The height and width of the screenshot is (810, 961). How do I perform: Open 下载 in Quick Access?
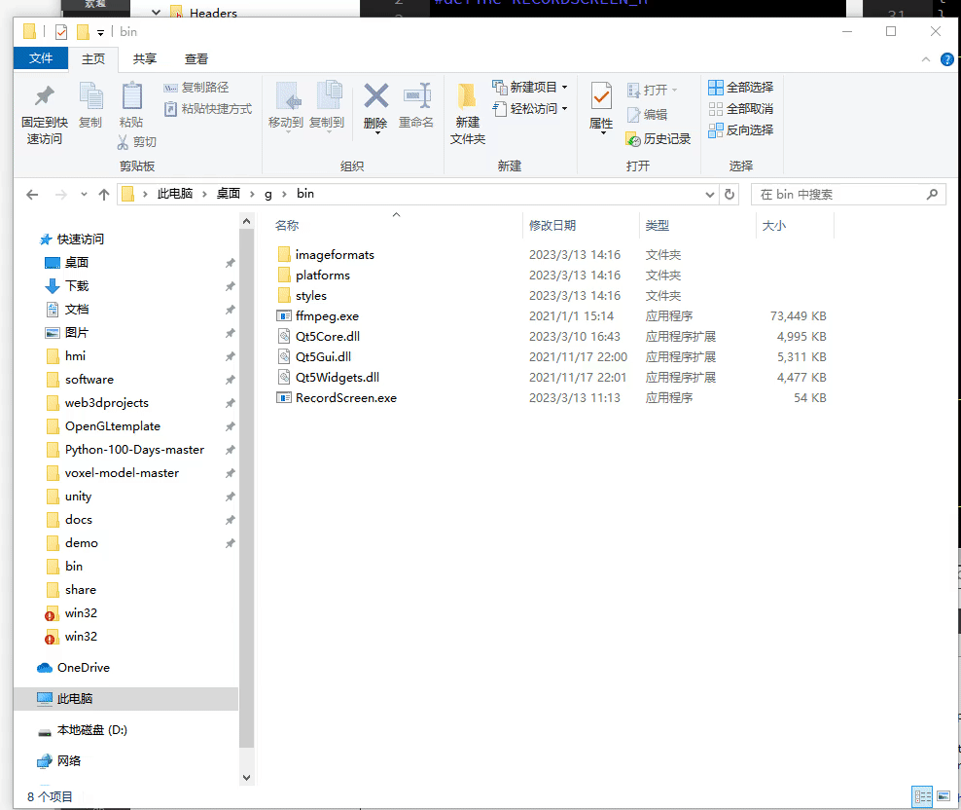(77, 286)
